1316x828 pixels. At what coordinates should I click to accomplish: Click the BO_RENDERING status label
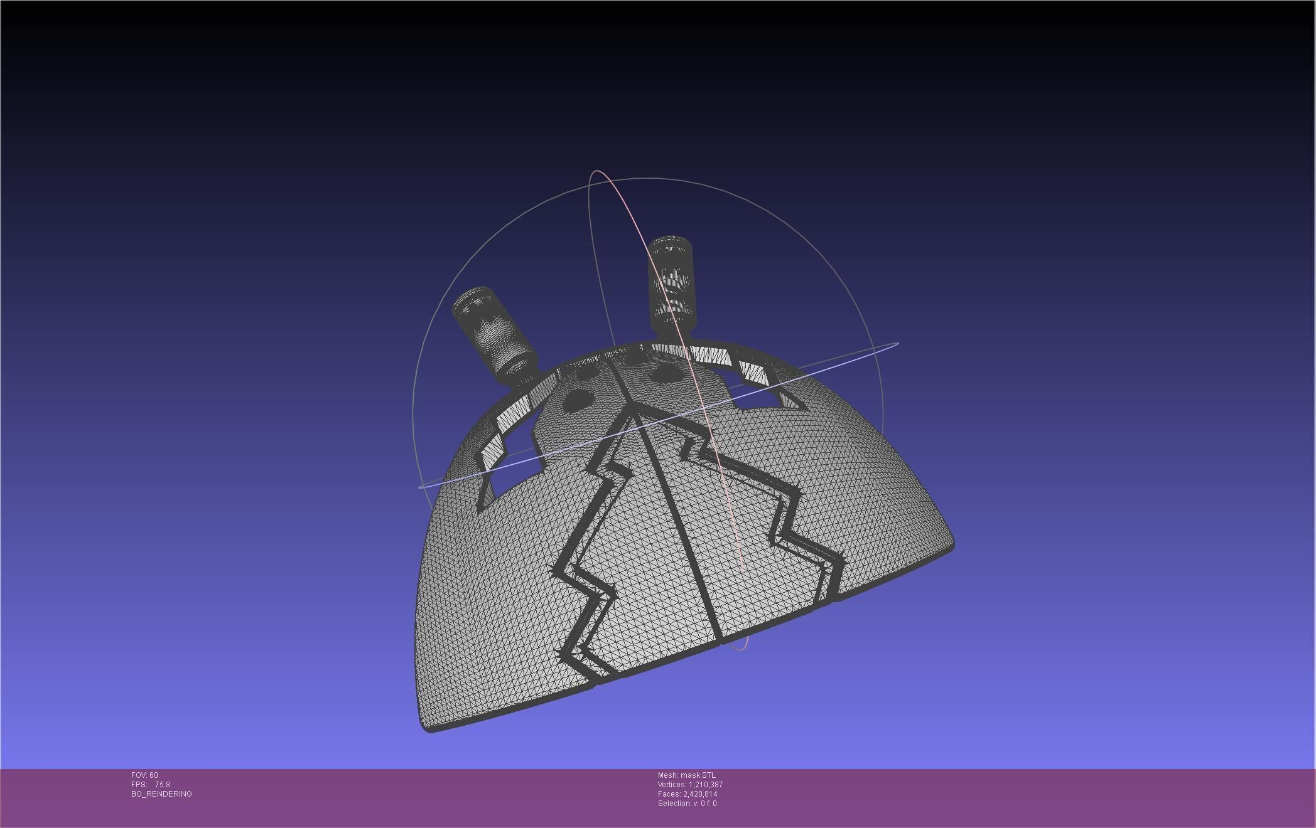click(x=161, y=794)
